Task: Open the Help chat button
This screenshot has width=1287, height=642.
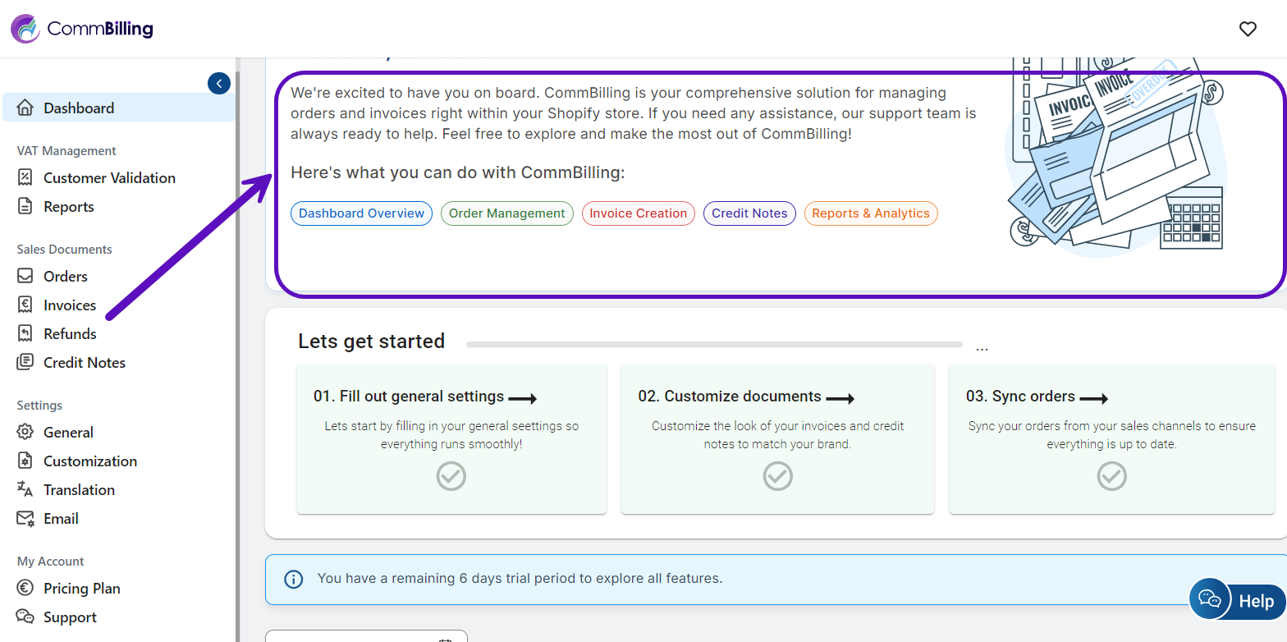Action: 1237,601
